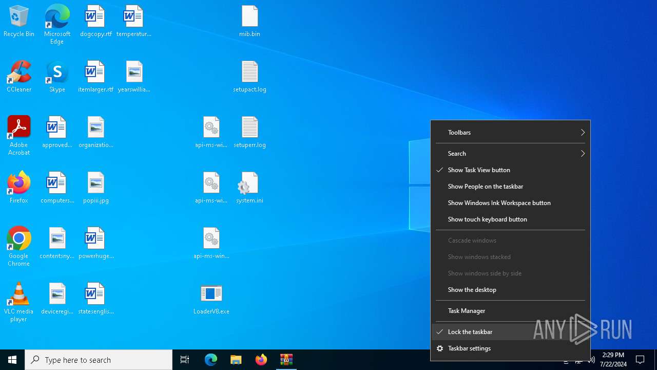Open the Windows Start button
This screenshot has width=657, height=370.
coord(12,360)
